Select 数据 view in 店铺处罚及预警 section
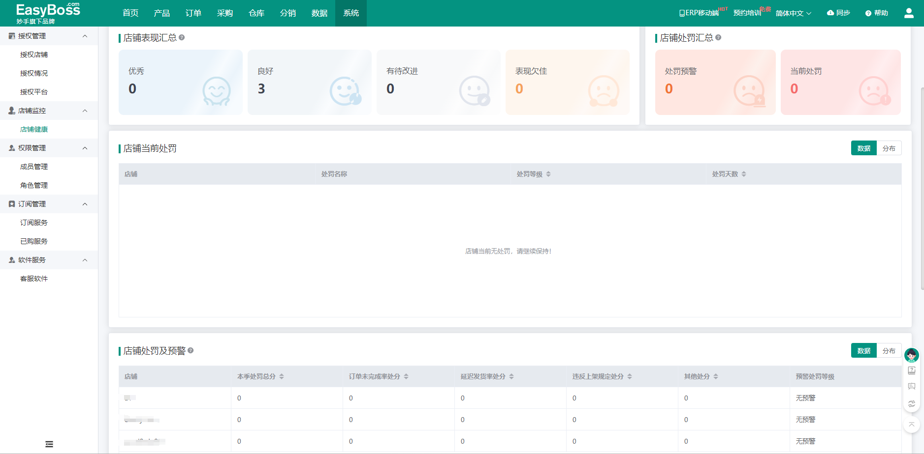924x454 pixels. (x=863, y=351)
